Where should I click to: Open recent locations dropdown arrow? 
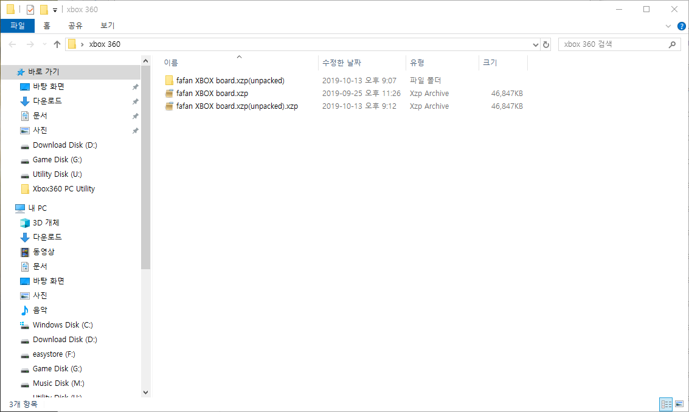click(44, 44)
